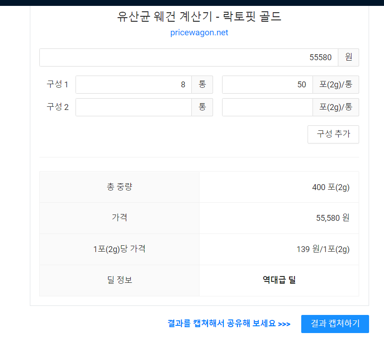The image size is (384, 343).
Task: Click the 통 unit label in 구성 1
Action: [x=202, y=85]
